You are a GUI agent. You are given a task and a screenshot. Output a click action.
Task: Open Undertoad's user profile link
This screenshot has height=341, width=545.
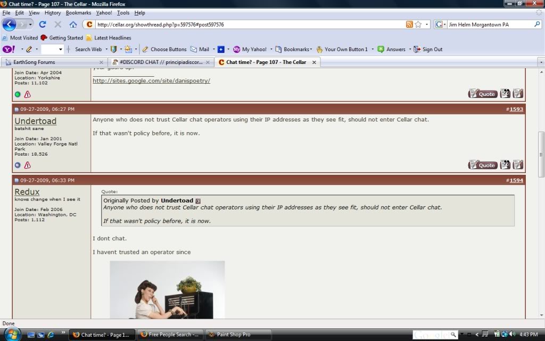36,121
